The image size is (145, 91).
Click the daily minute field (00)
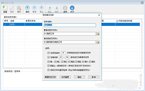pyautogui.click(x=67, y=57)
